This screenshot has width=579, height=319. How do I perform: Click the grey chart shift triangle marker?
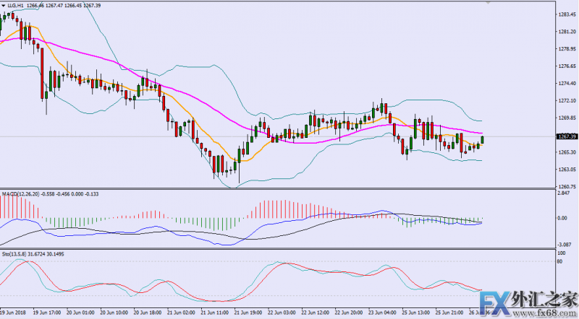[488, 3]
